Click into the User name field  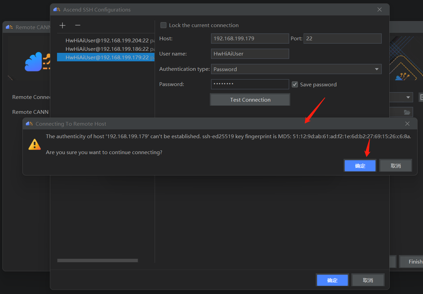click(x=250, y=54)
